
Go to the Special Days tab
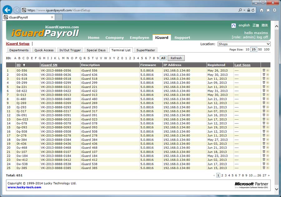(96, 50)
